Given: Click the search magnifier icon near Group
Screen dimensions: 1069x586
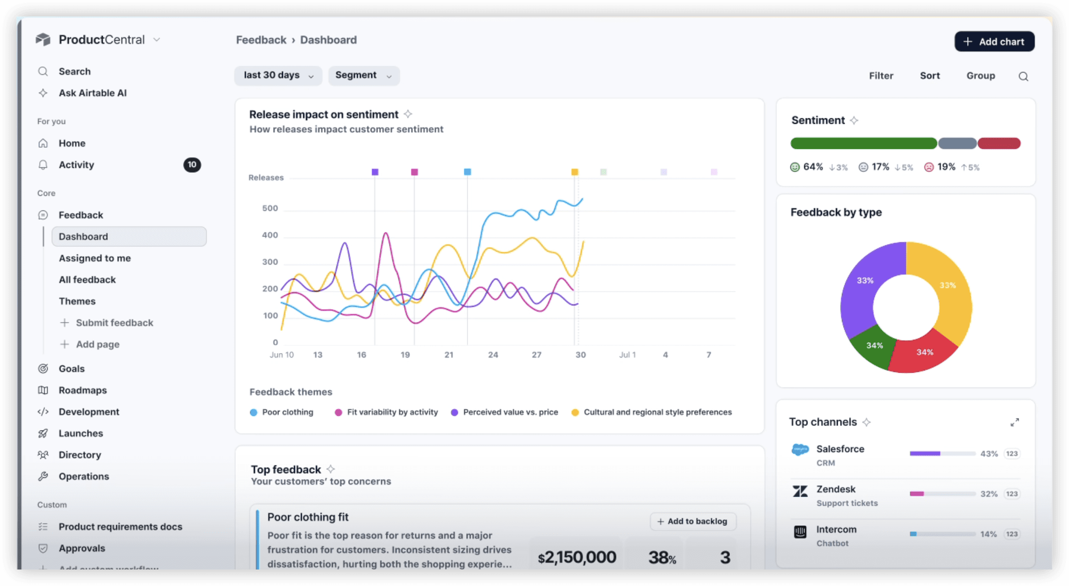Looking at the screenshot, I should (x=1023, y=76).
